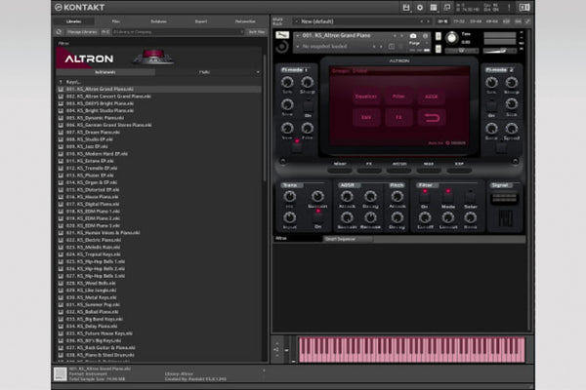Switch to the Expert tab
Image resolution: width=586 pixels, height=390 pixels.
pos(201,21)
